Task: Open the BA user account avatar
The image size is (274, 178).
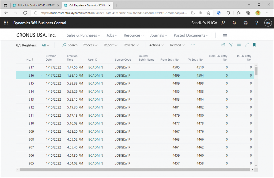Action: (x=268, y=23)
